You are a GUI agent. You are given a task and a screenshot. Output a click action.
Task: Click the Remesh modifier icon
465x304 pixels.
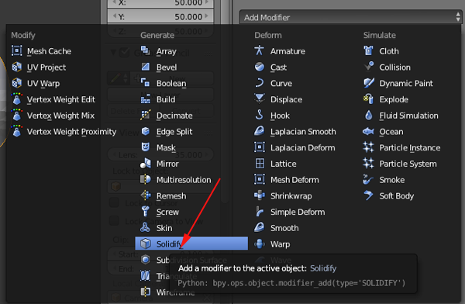[x=146, y=195]
